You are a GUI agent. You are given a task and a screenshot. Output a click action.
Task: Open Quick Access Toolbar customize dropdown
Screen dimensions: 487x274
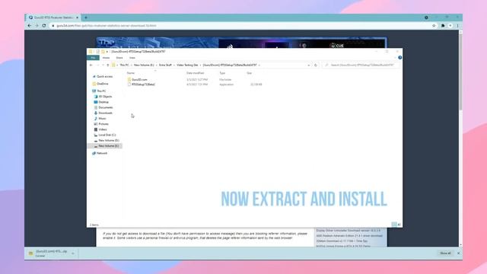(107, 52)
